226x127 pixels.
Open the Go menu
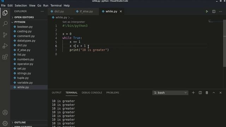[x=39, y=6]
